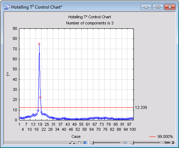Click the x-axis label '55'
This screenshot has width=179, height=148.
(81, 124)
